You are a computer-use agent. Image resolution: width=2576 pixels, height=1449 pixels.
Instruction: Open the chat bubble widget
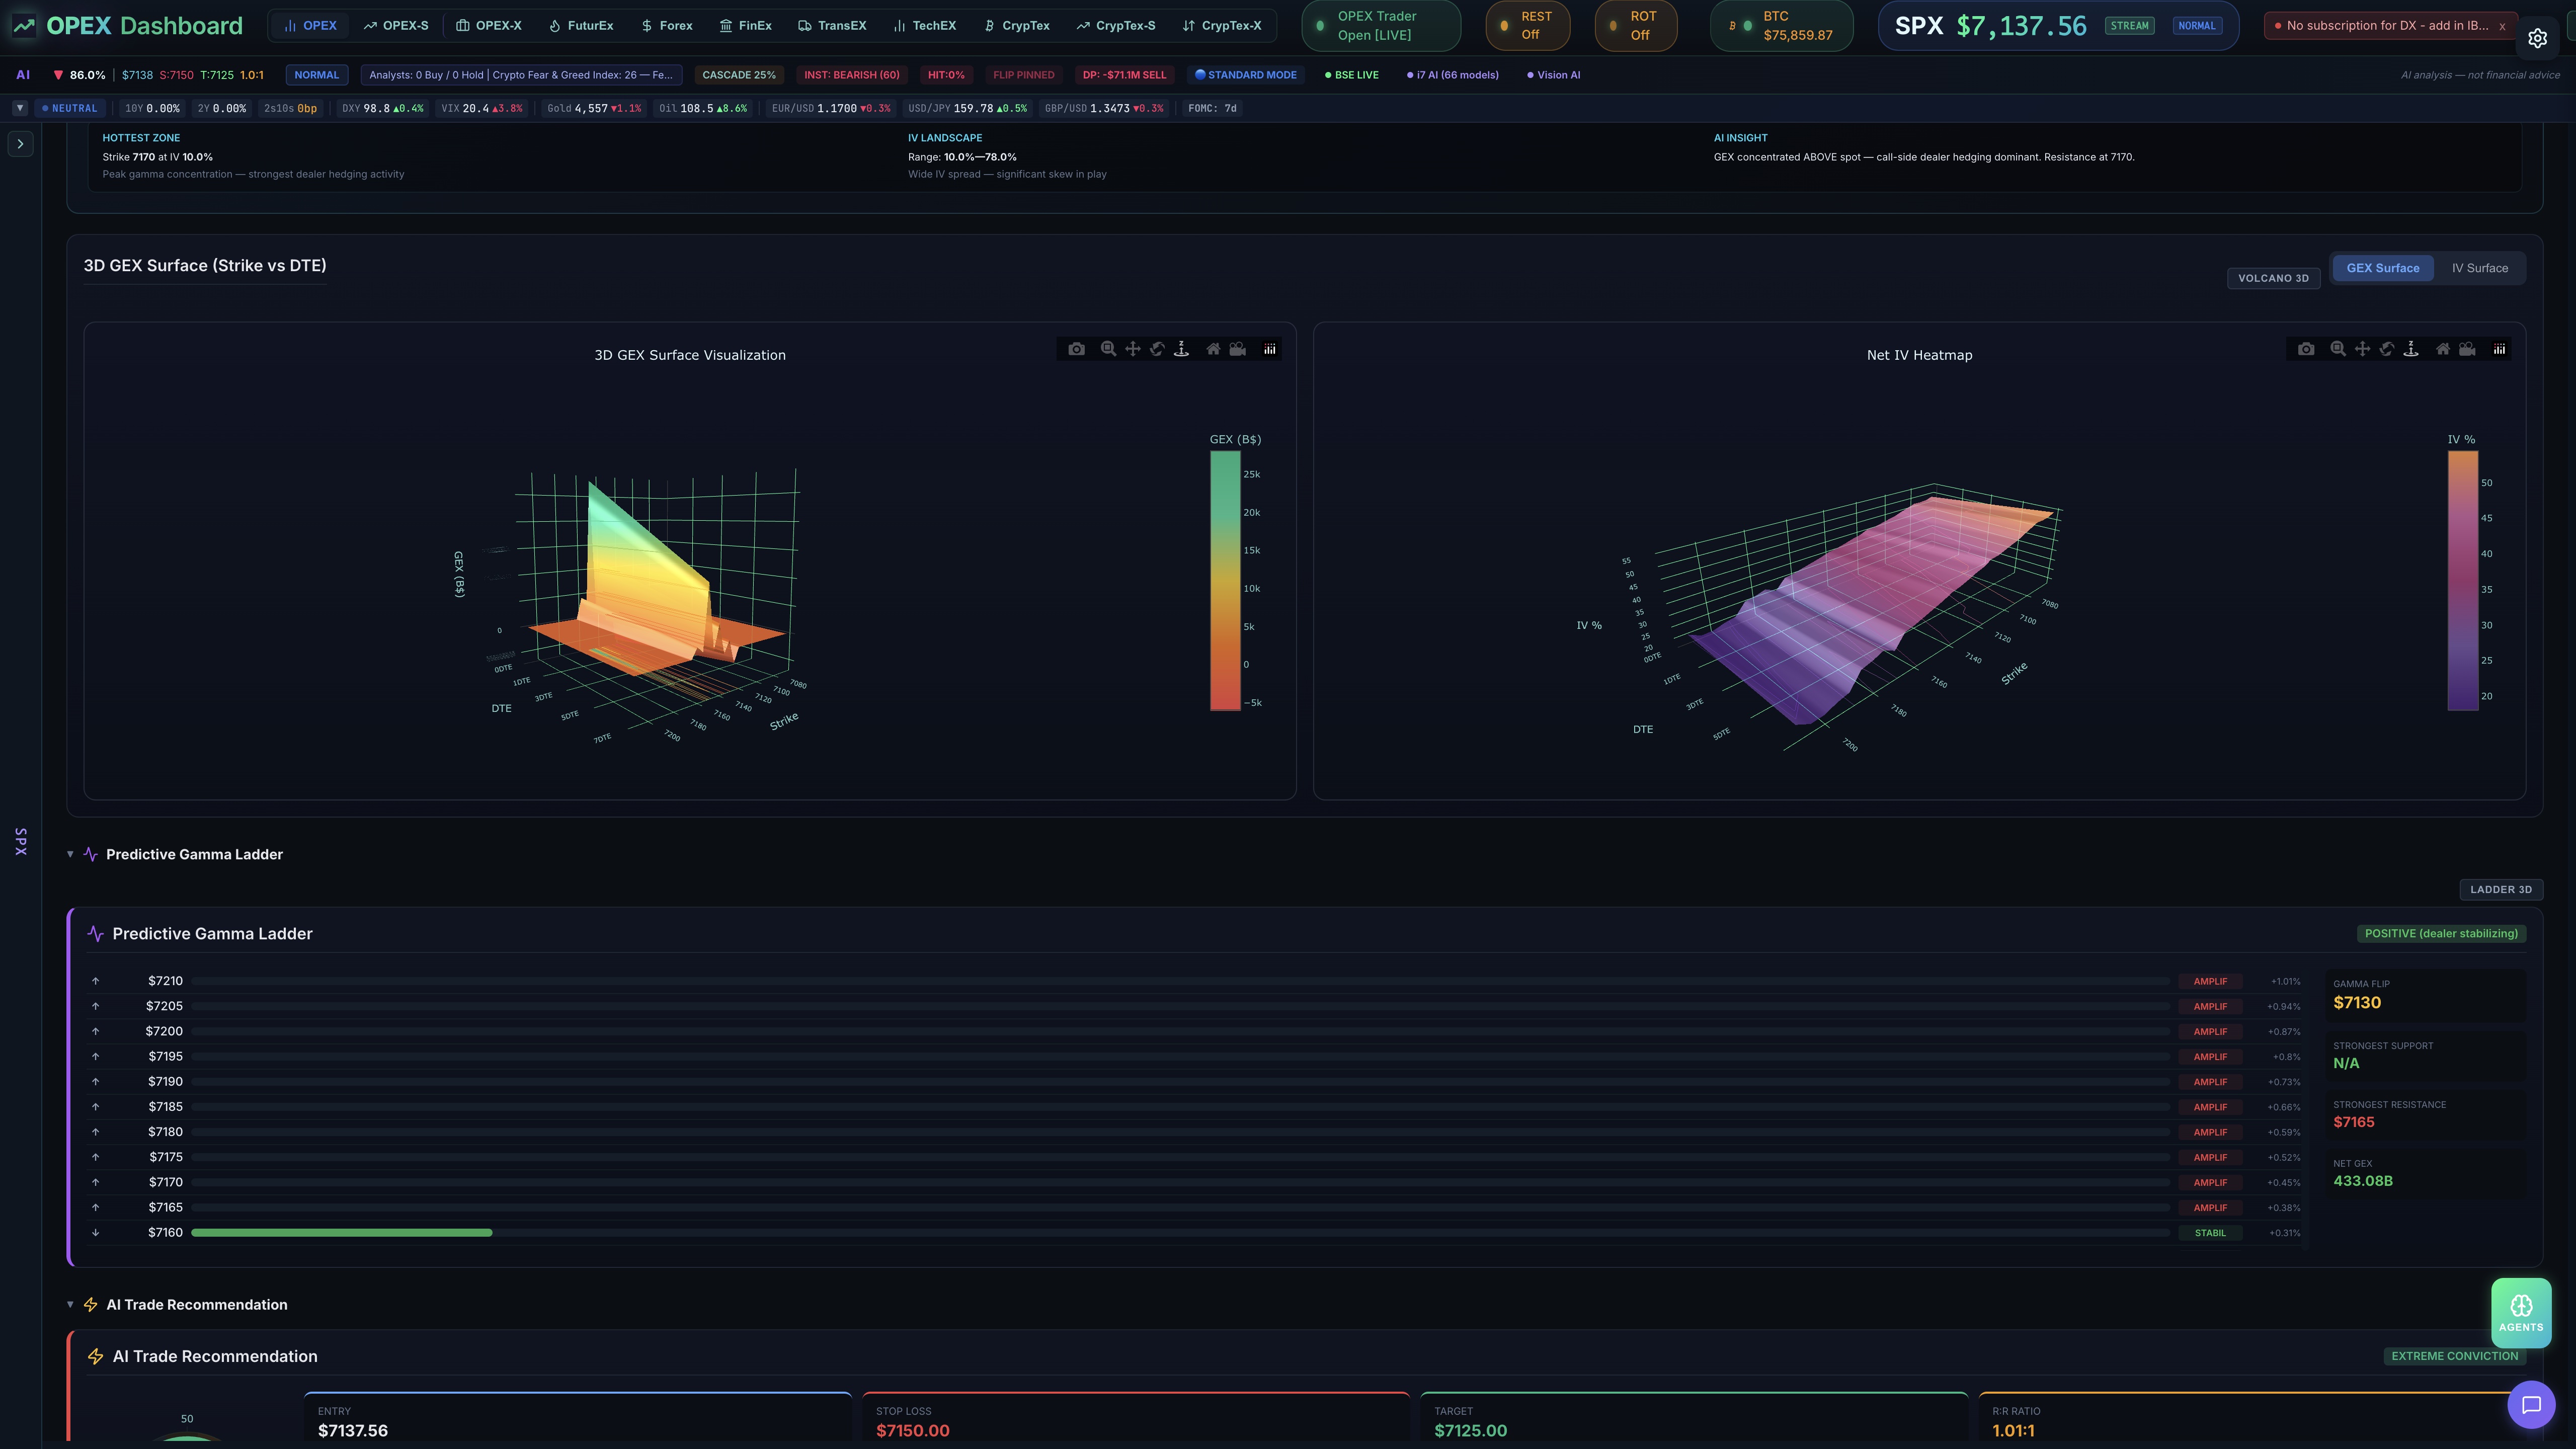(2531, 1405)
